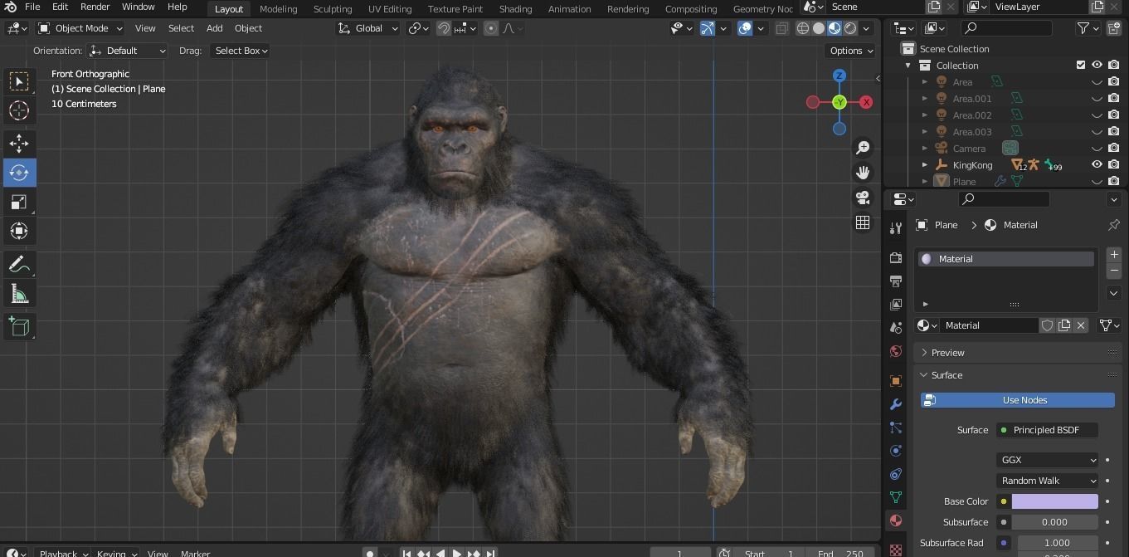Pick the Scale tool

[x=18, y=202]
